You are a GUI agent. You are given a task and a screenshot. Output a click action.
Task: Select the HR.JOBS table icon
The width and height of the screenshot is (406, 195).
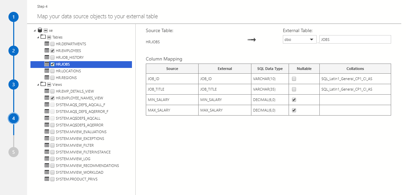(x=47, y=64)
